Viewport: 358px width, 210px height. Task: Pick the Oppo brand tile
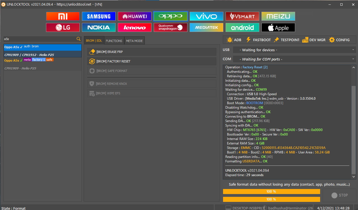[x=171, y=16]
